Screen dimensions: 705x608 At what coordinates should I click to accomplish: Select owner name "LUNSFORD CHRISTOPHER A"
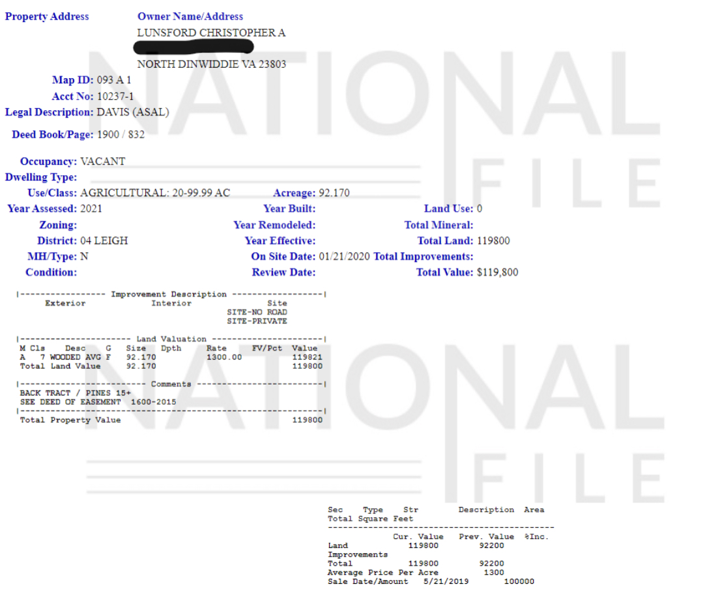click(x=211, y=33)
